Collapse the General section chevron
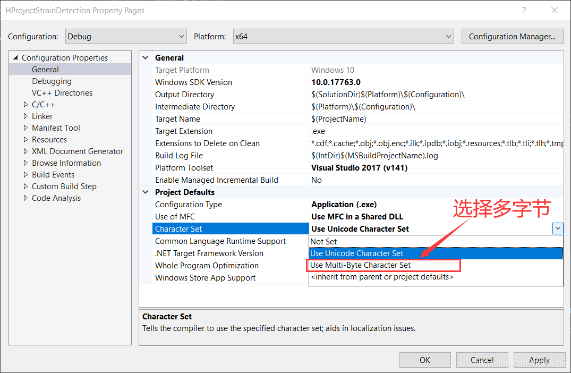 [146, 57]
